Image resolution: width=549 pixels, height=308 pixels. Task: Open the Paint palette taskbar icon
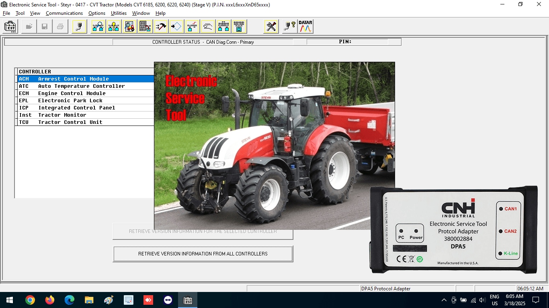click(x=109, y=300)
